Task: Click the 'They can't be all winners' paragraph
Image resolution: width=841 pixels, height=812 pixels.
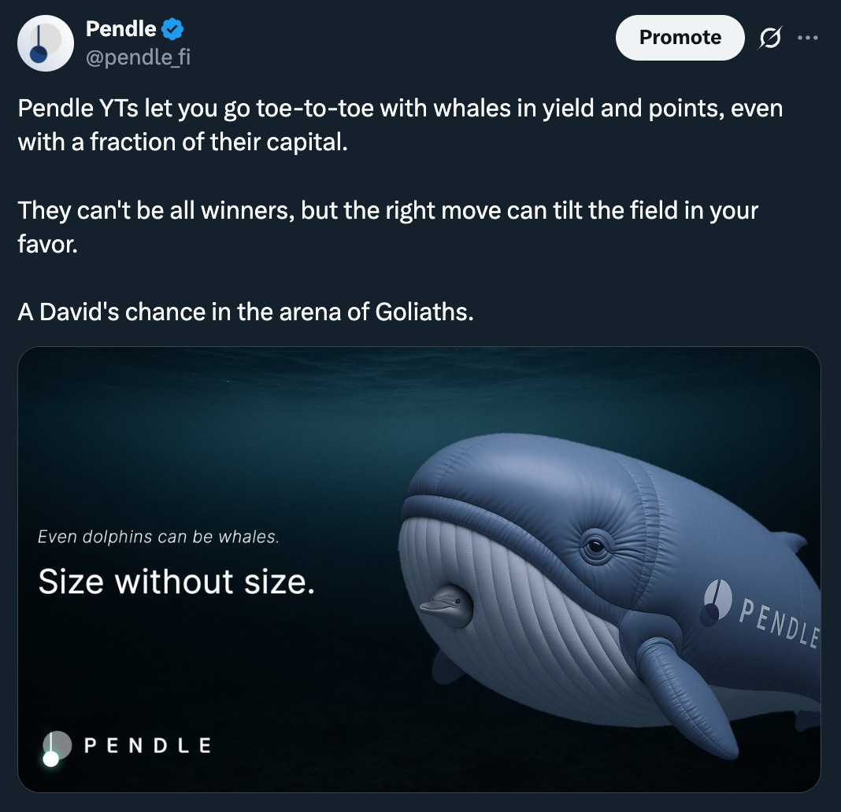Action: 387,227
